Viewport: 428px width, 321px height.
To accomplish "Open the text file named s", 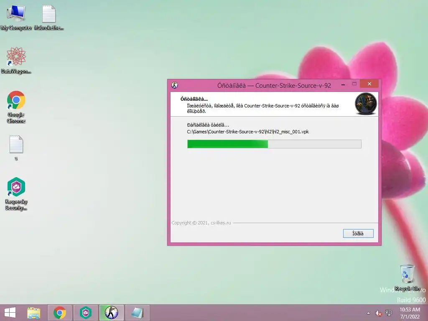I will click(x=16, y=148).
